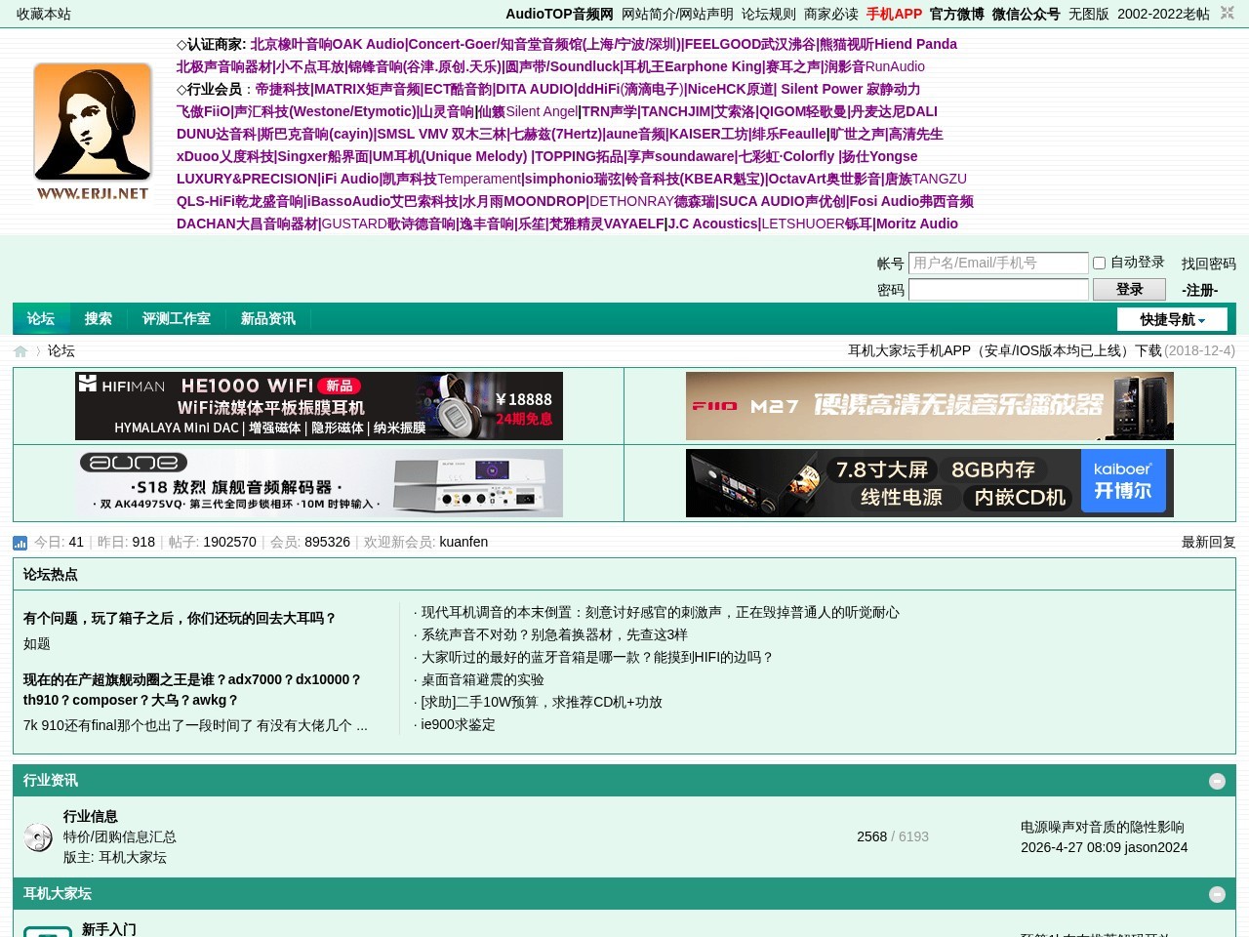This screenshot has height=937, width=1249.
Task: Click the 论坛 breadcrumb link
Action: click(60, 350)
